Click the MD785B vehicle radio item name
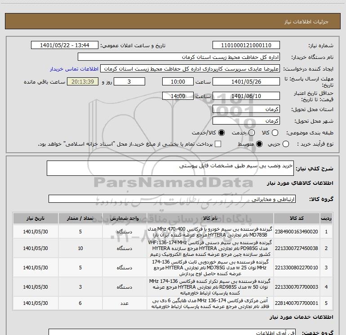 tap(210, 232)
